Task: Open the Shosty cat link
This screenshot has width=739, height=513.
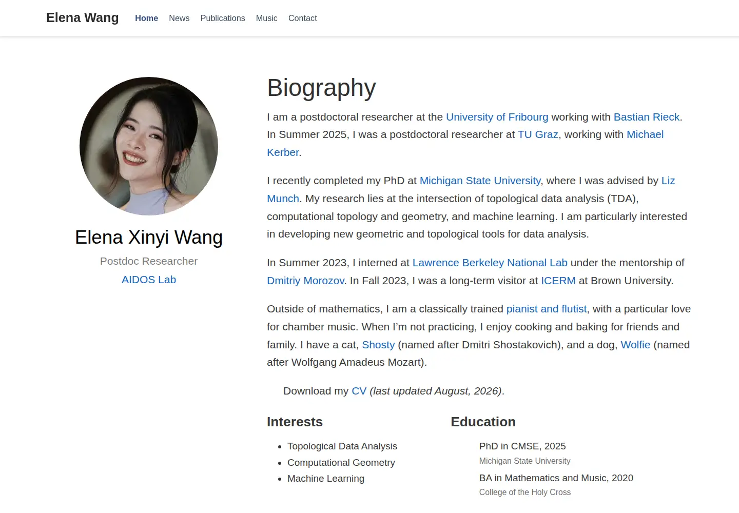Action: click(378, 345)
